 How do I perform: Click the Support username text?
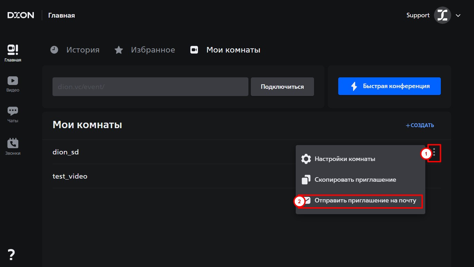pos(418,15)
